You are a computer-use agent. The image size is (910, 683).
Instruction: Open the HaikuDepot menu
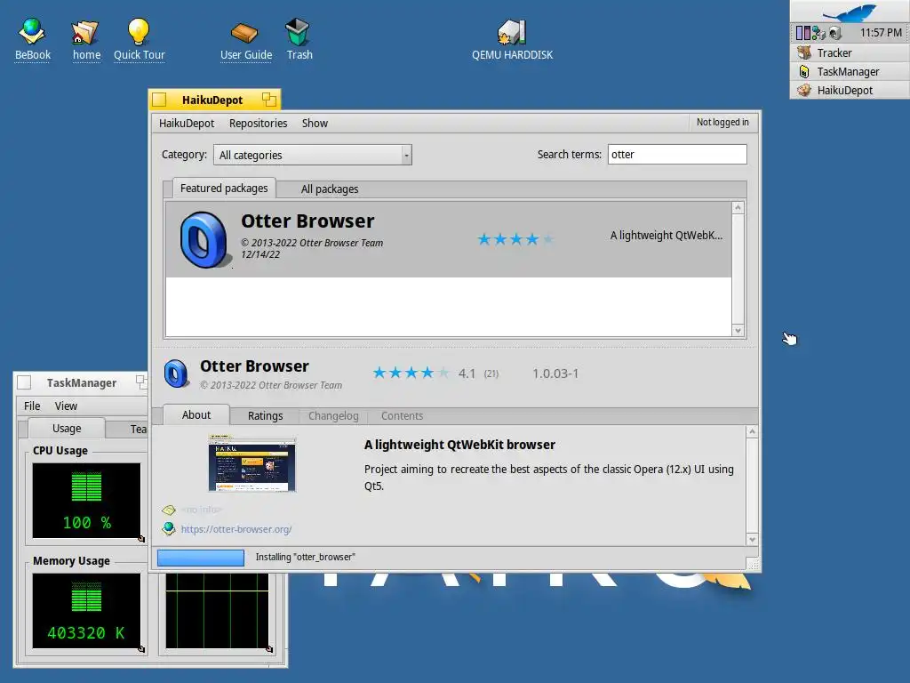(x=187, y=123)
